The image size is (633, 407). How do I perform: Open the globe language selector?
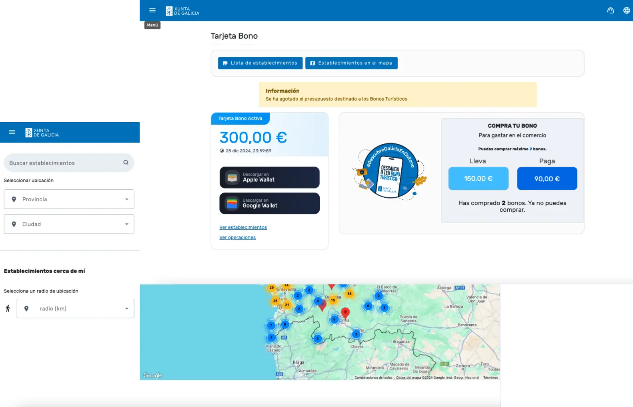[x=627, y=10]
